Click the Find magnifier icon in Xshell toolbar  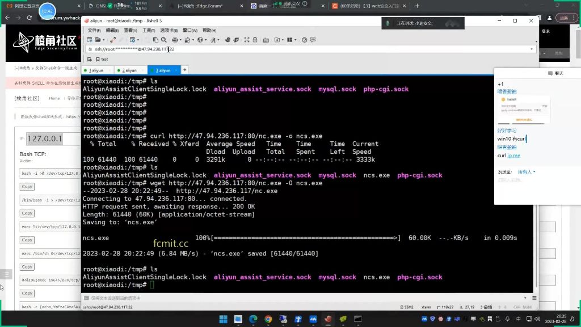[164, 40]
